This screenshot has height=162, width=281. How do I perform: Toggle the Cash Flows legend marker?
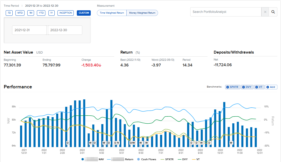138,159
